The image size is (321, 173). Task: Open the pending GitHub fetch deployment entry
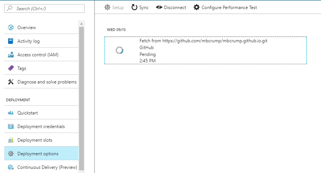tap(205, 50)
